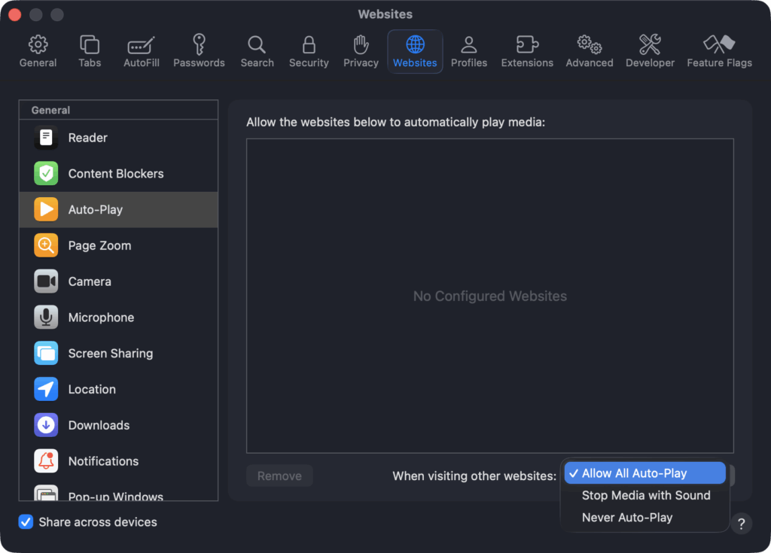Pick Never Auto-Play from the menu
The height and width of the screenshot is (553, 771).
point(626,518)
